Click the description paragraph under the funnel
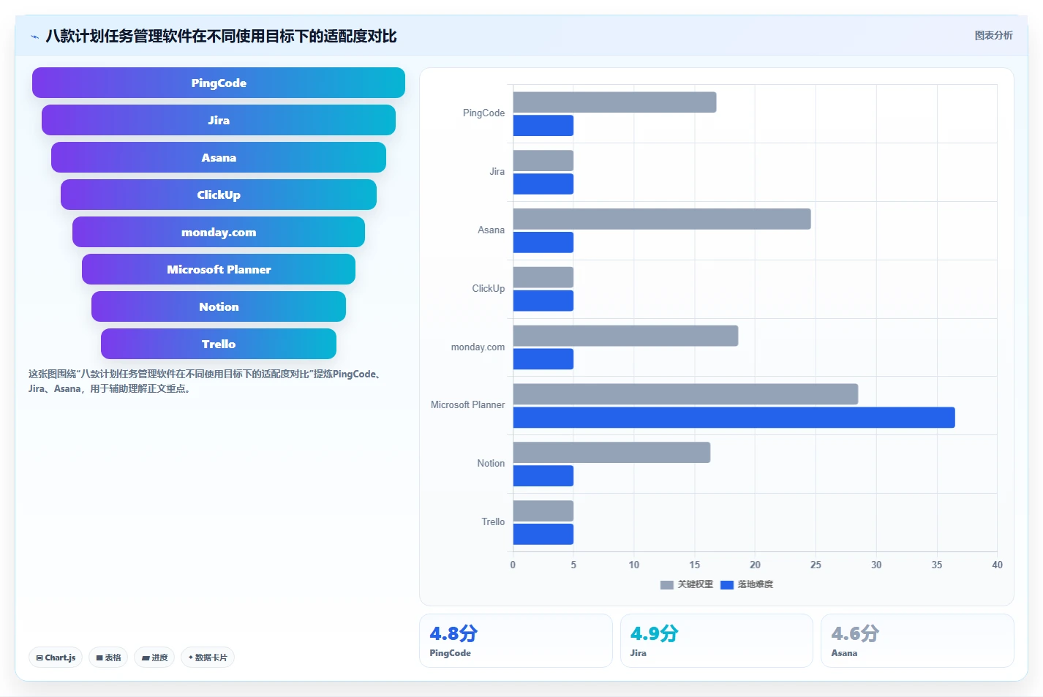 [206, 381]
